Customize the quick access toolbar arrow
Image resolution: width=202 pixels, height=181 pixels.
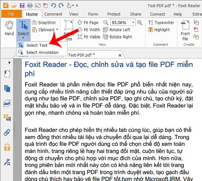pyautogui.click(x=77, y=6)
